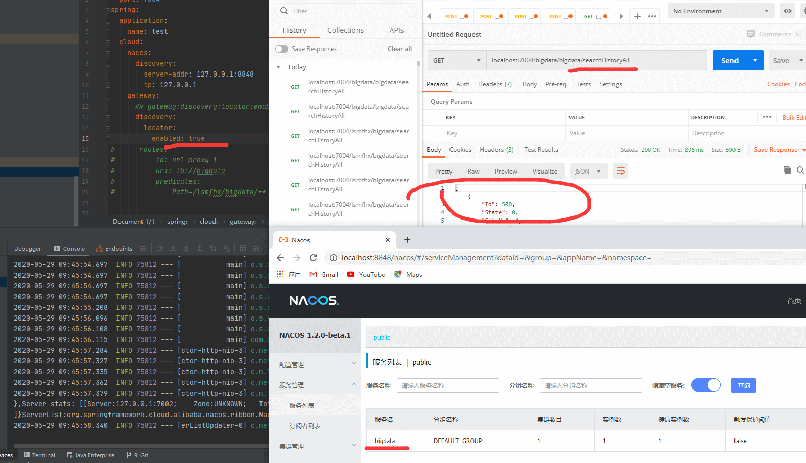Open the JSON format dropdown
Image resolution: width=806 pixels, height=463 pixels.
pos(588,171)
